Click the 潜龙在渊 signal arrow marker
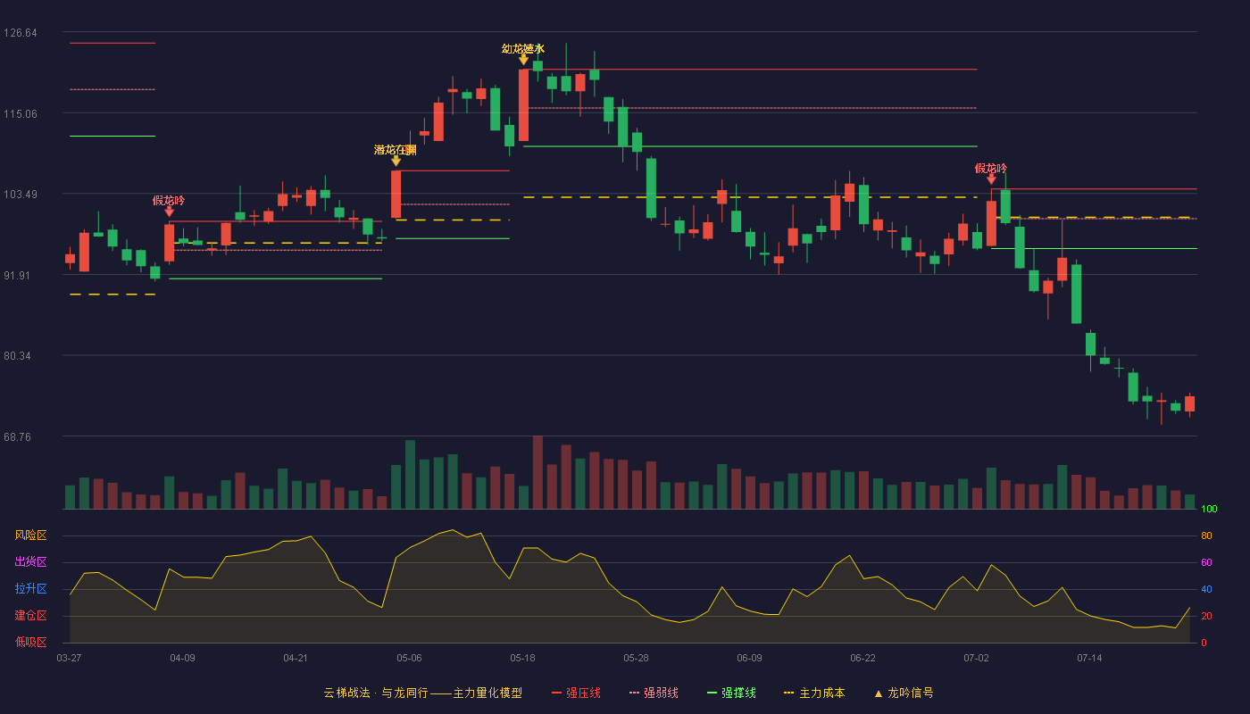The height and width of the screenshot is (714, 1250). pos(396,162)
